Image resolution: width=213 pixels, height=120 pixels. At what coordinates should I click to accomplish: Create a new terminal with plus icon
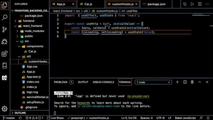coord(177,82)
